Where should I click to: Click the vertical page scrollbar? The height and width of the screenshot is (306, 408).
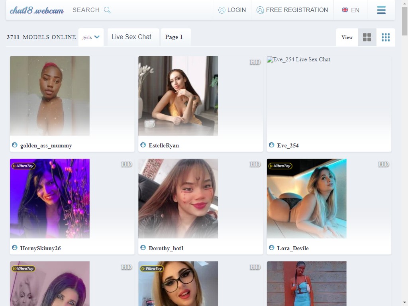404,159
